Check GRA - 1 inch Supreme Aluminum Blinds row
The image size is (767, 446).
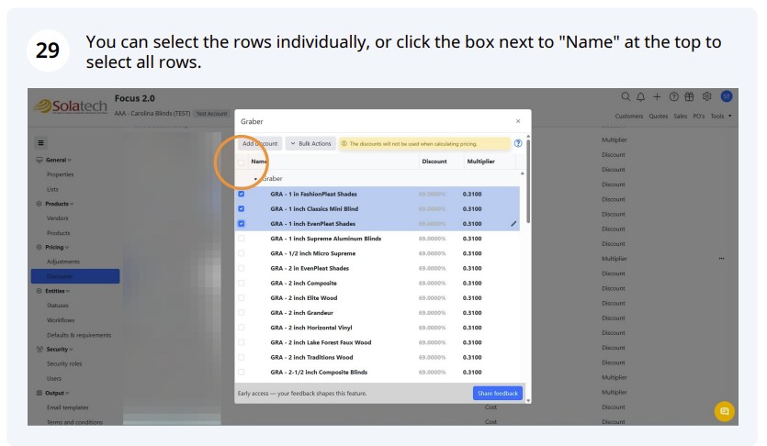click(x=242, y=239)
